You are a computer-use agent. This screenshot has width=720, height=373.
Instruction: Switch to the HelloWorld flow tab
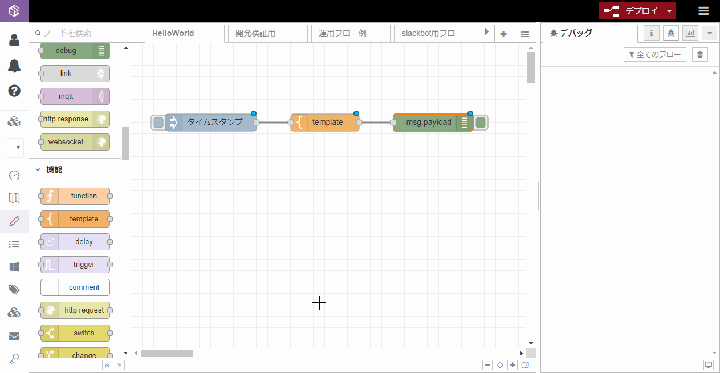pos(184,34)
